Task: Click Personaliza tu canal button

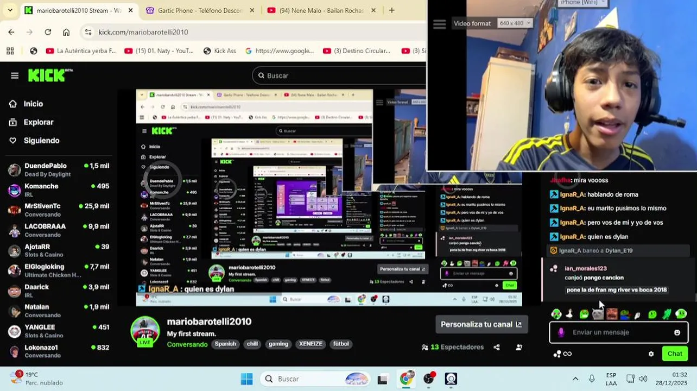Action: tap(481, 324)
